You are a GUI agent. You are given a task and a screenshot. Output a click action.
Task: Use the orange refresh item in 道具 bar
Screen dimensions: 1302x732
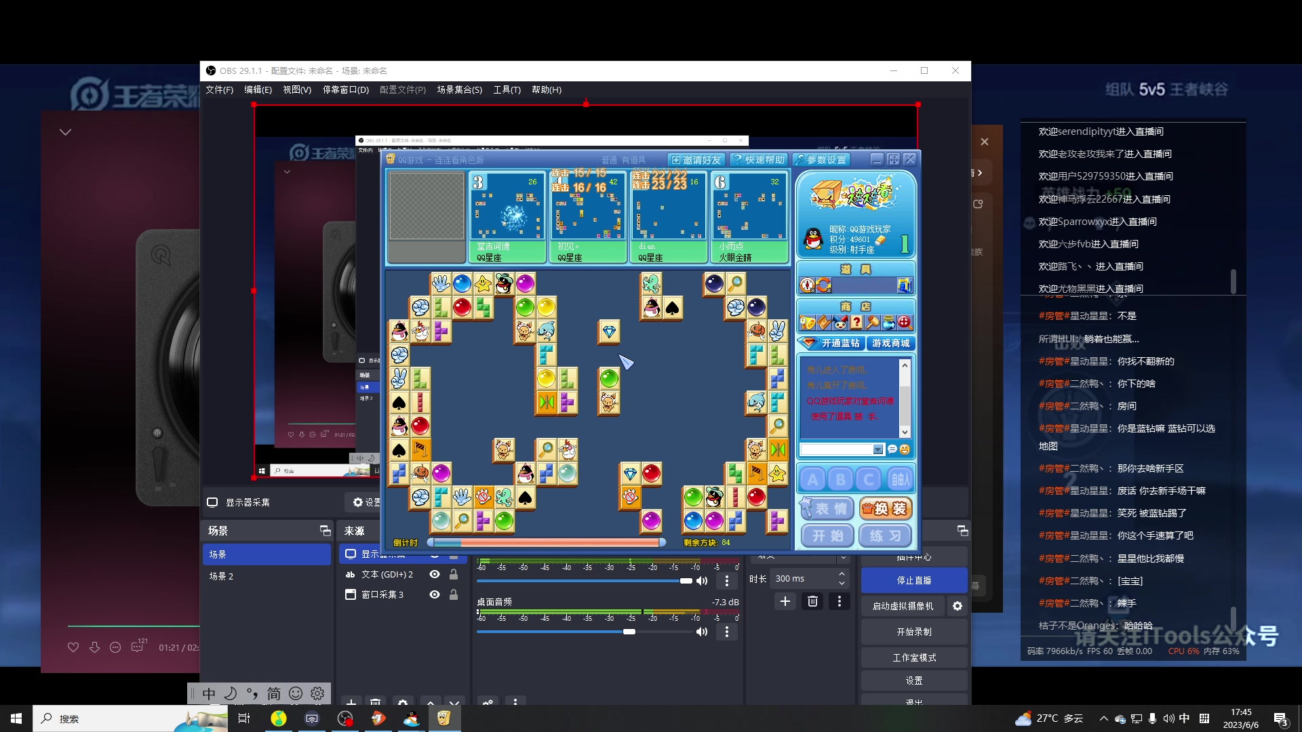[x=823, y=285]
